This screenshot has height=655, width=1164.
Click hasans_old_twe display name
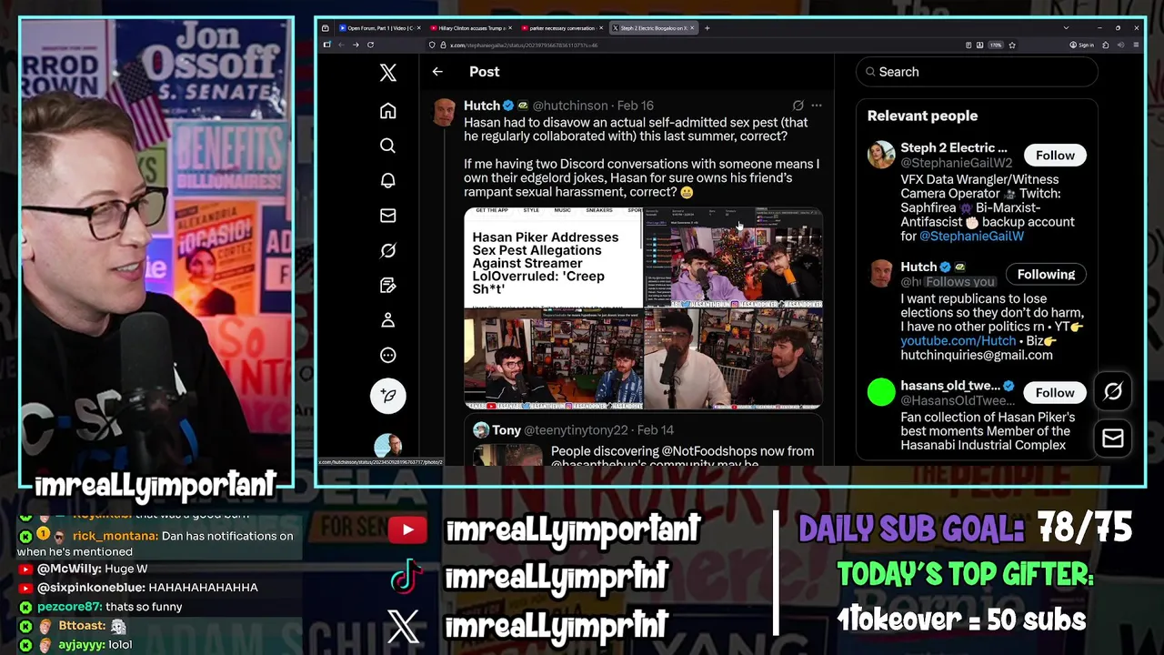pos(950,386)
